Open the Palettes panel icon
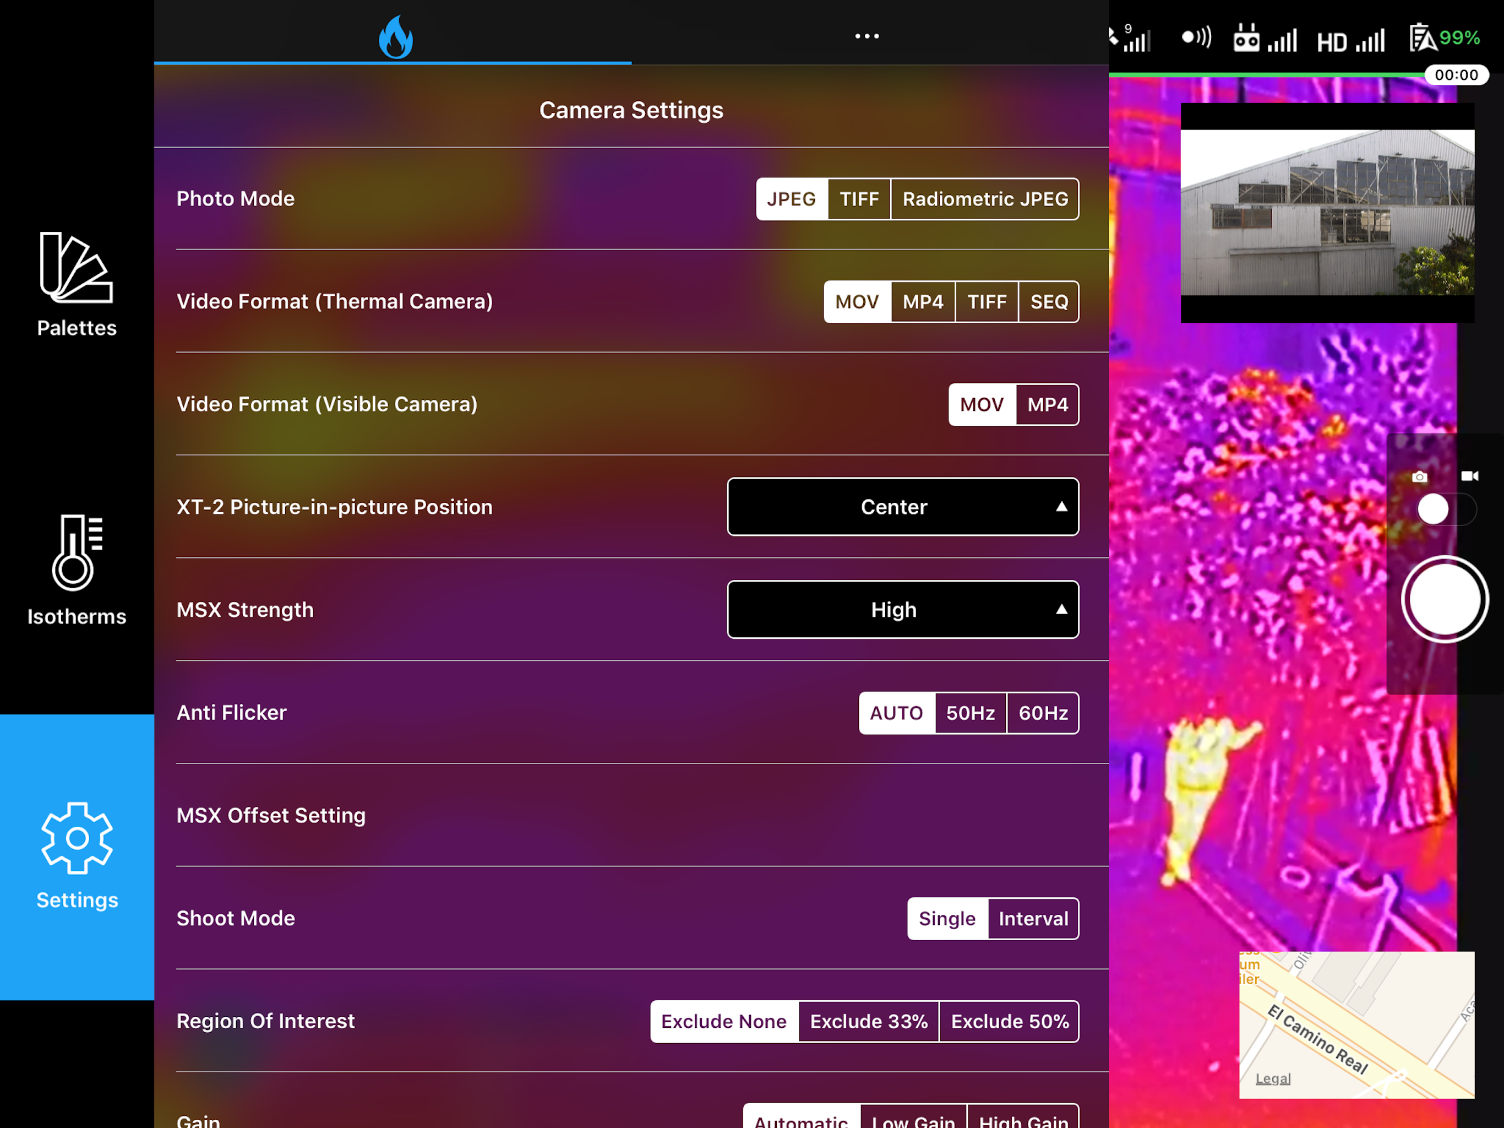Viewport: 1504px width, 1128px height. pyautogui.click(x=76, y=267)
